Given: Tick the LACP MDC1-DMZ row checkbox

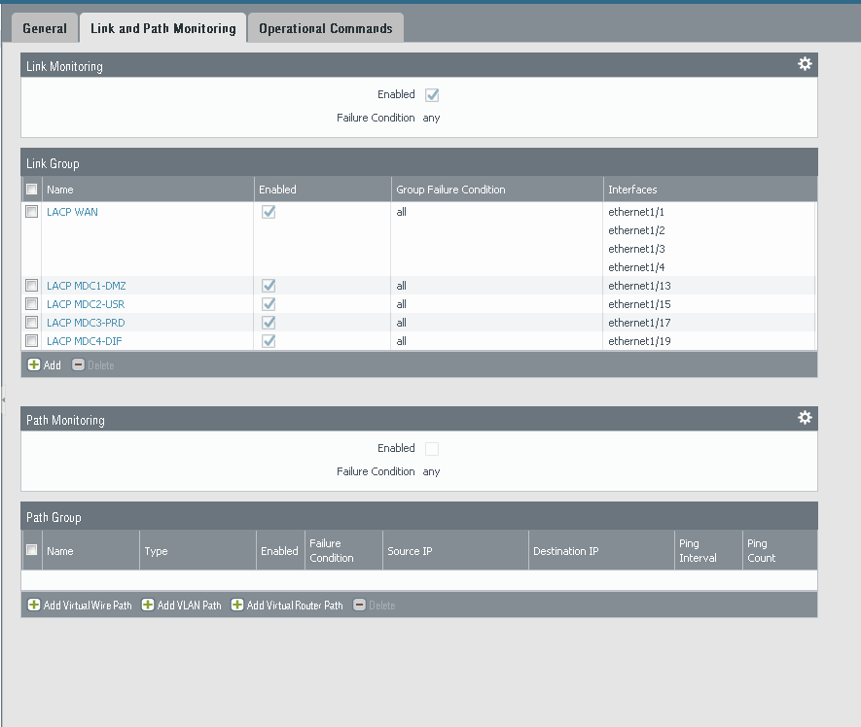Looking at the screenshot, I should coord(32,286).
